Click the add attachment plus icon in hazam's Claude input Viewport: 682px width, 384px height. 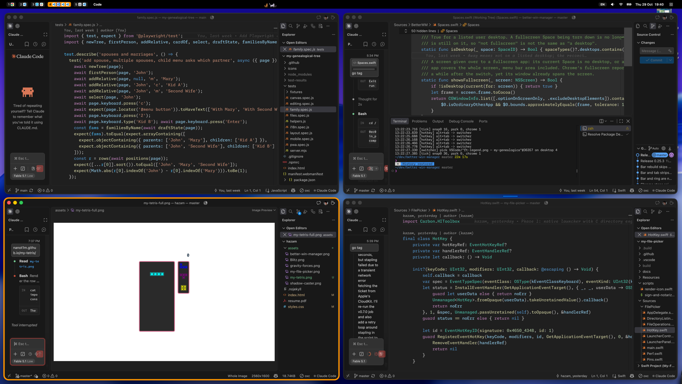[x=15, y=354]
